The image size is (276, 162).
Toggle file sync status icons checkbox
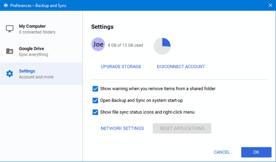pos(95,112)
